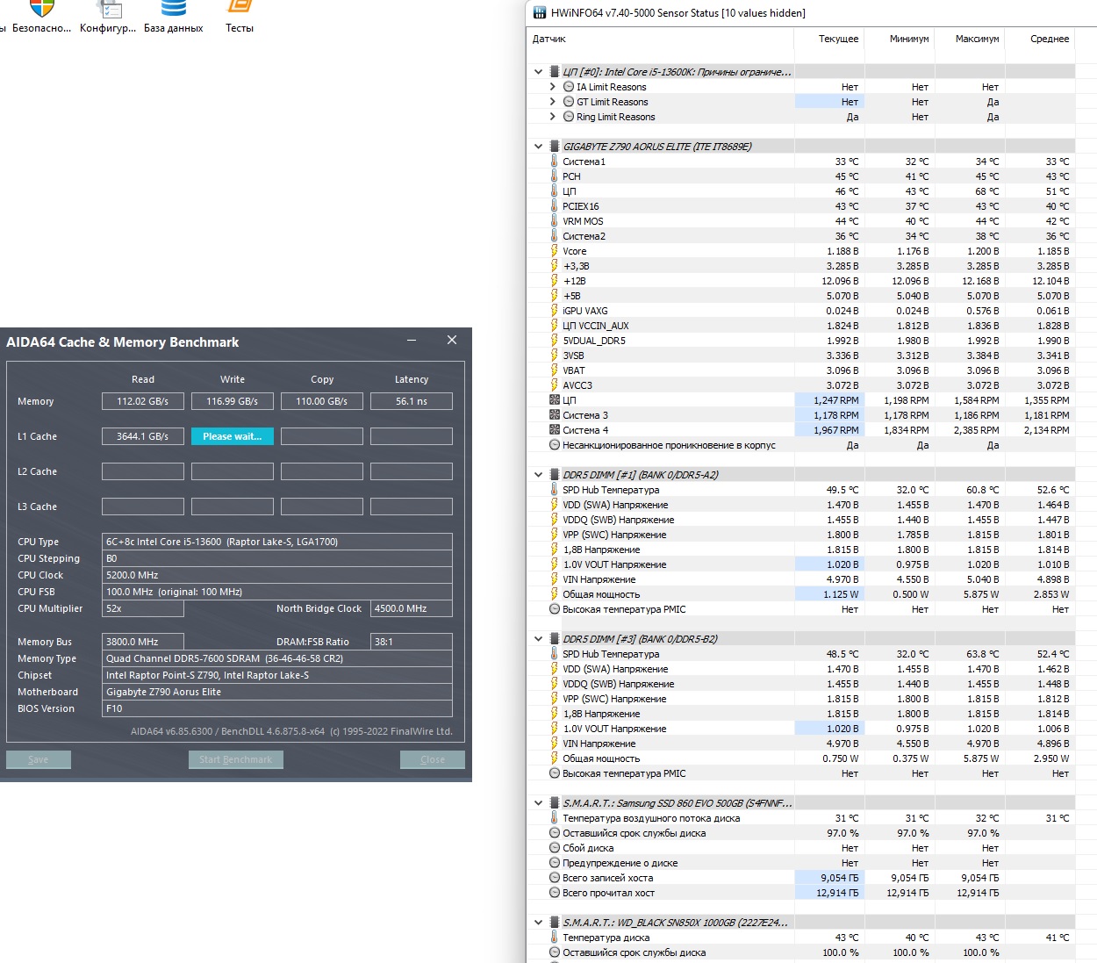Click Save button in AIDA64 benchmark
Image resolution: width=1097 pixels, height=963 pixels.
tap(39, 759)
